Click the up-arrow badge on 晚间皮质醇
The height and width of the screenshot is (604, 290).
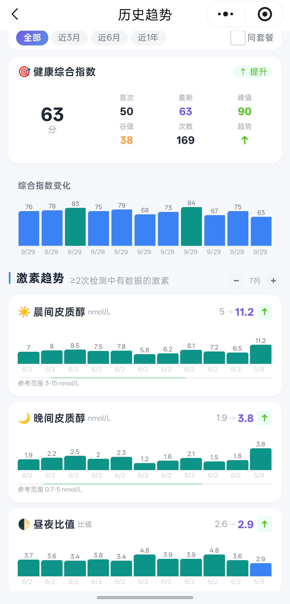(265, 418)
